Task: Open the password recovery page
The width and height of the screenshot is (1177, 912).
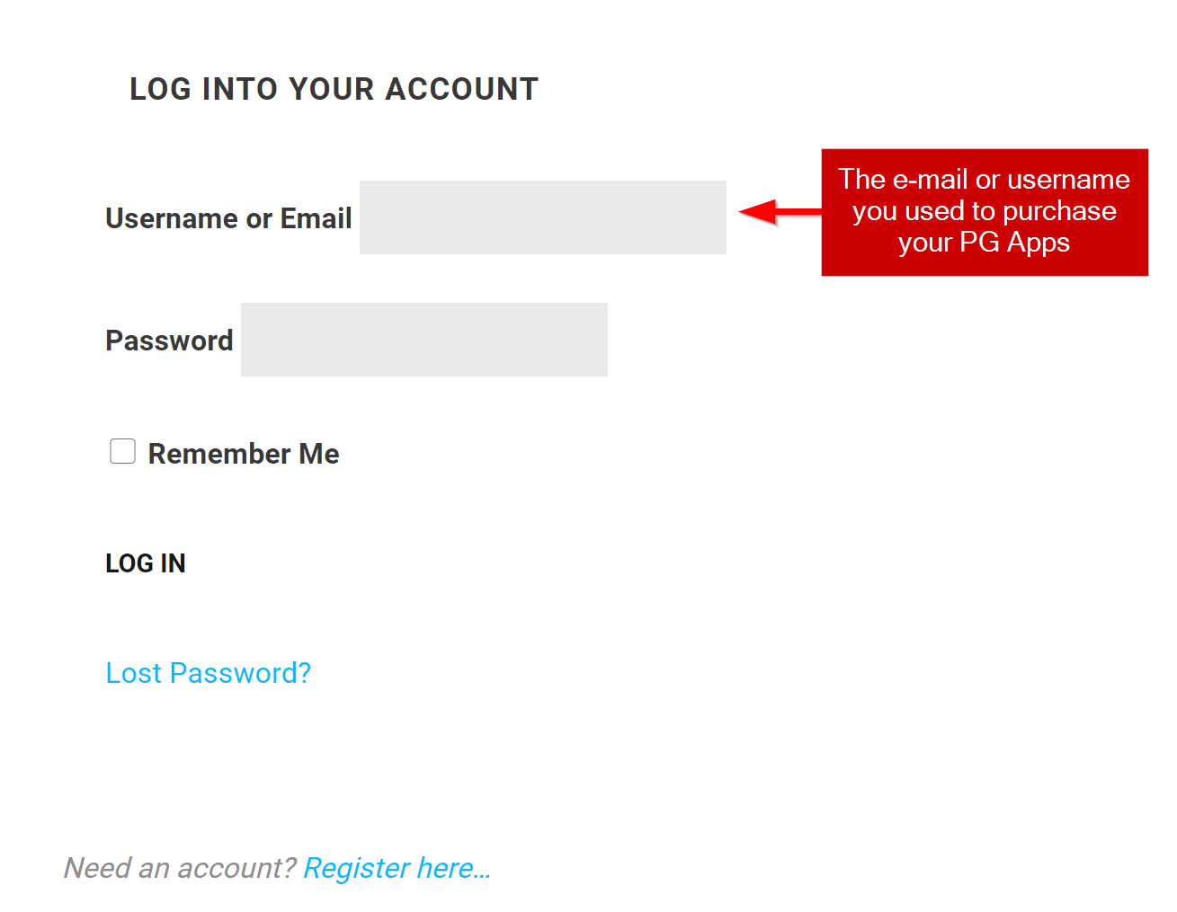Action: [208, 672]
